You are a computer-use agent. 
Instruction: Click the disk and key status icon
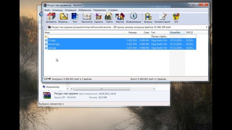pyautogui.click(x=47, y=79)
